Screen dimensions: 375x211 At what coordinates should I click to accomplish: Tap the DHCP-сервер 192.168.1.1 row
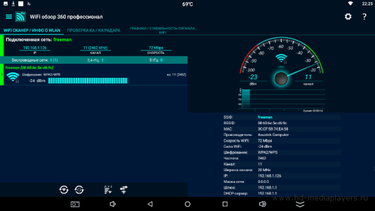click(282, 193)
